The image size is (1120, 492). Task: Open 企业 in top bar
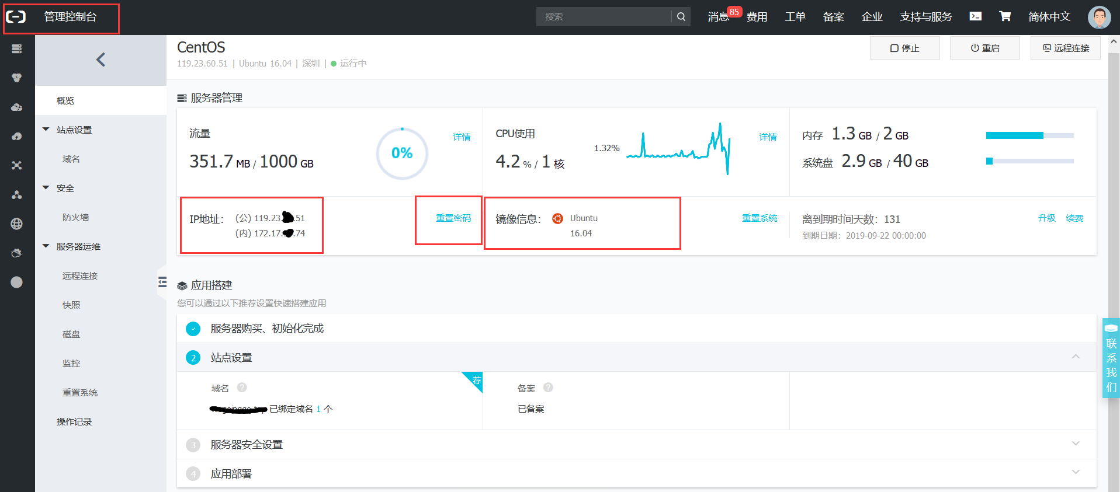point(872,17)
